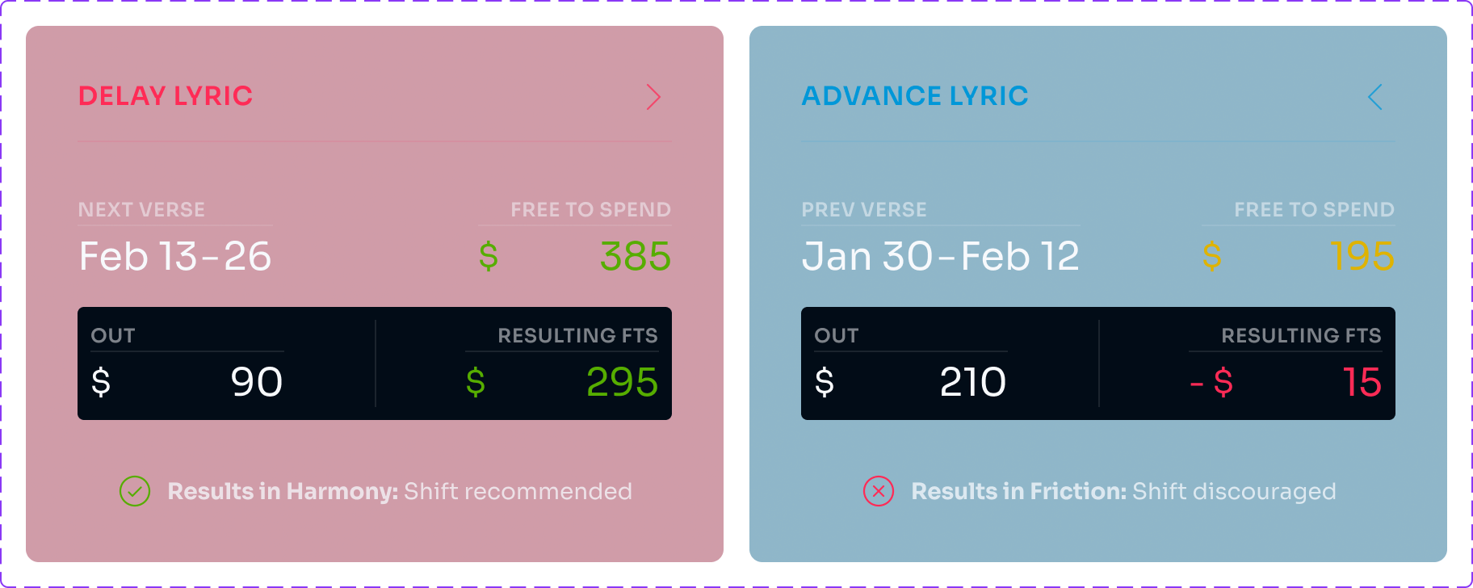Click the yellow dollar sign beside 195
The width and height of the screenshot is (1473, 588).
[x=1212, y=257]
